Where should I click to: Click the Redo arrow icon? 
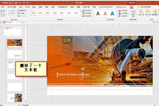tap(24, 2)
